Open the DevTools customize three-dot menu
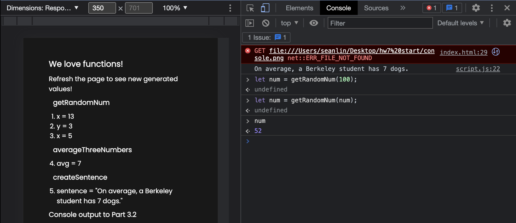This screenshot has height=223, width=516. click(492, 8)
